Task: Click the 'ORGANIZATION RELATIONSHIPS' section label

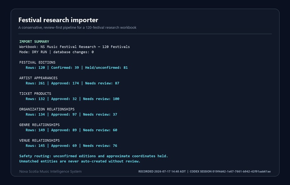Action: [x=47, y=109]
